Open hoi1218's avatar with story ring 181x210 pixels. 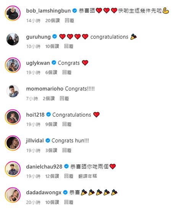tap(13, 117)
